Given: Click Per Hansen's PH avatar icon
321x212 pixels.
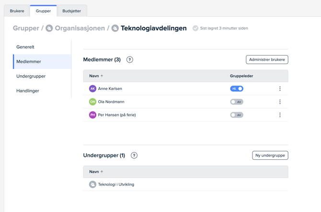Looking at the screenshot, I should click(92, 115).
